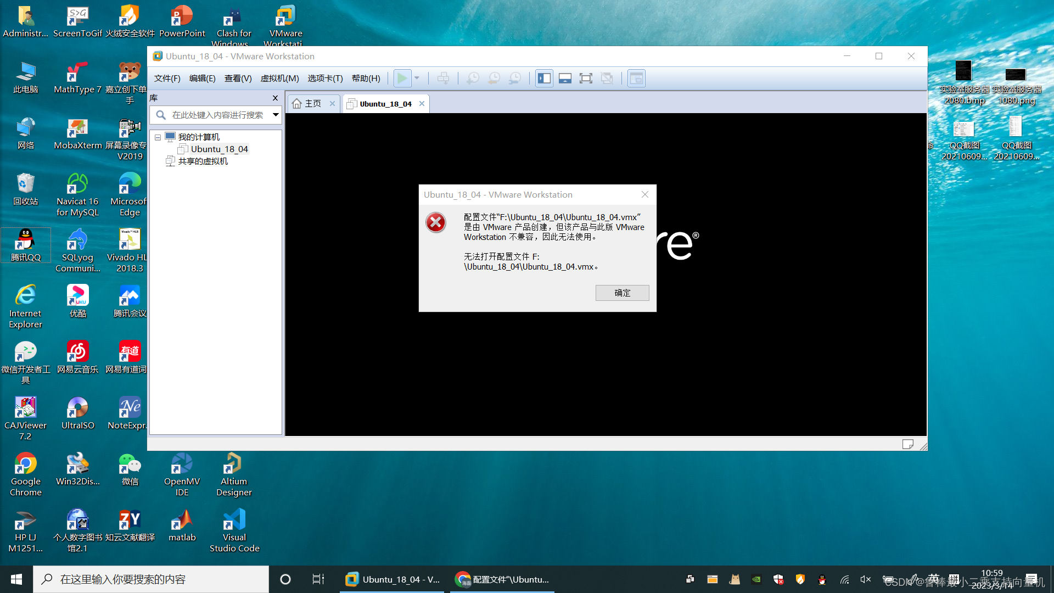This screenshot has height=593, width=1054.
Task: Select the MobaXterm desktop icon
Action: 77,133
